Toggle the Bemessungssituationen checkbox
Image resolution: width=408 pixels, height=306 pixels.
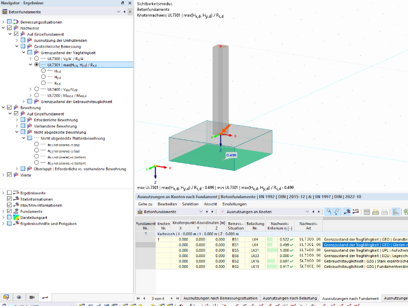pyautogui.click(x=9, y=22)
